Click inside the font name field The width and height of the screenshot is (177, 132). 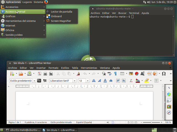point(61,81)
